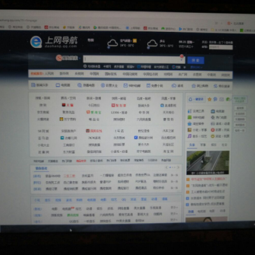Click the Sogou search engine logo
The image size is (255, 255).
point(67,58)
